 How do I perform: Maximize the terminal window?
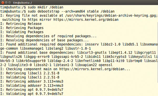(x=9, y=3)
